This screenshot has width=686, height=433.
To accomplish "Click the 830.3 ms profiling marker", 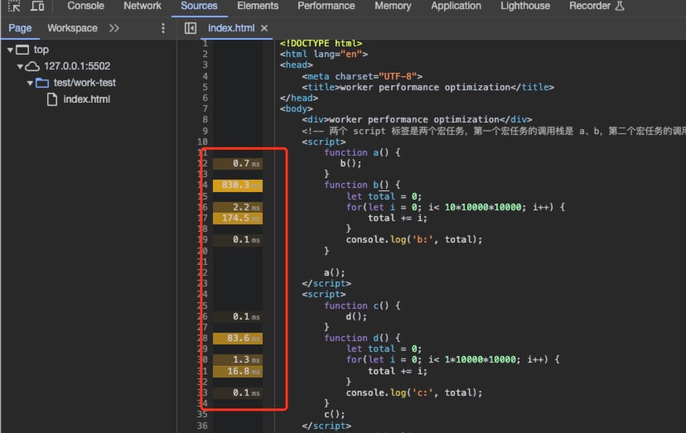I will tap(237, 185).
